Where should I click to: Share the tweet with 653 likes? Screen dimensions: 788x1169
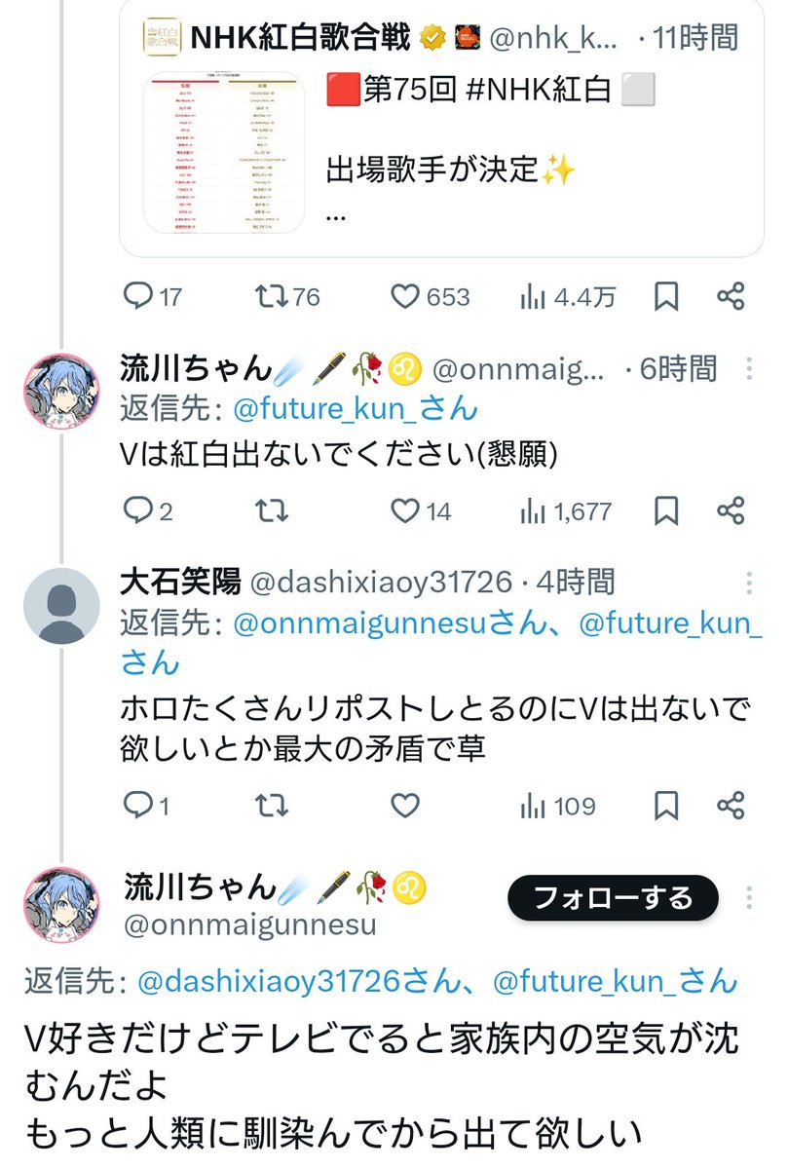coord(731,296)
